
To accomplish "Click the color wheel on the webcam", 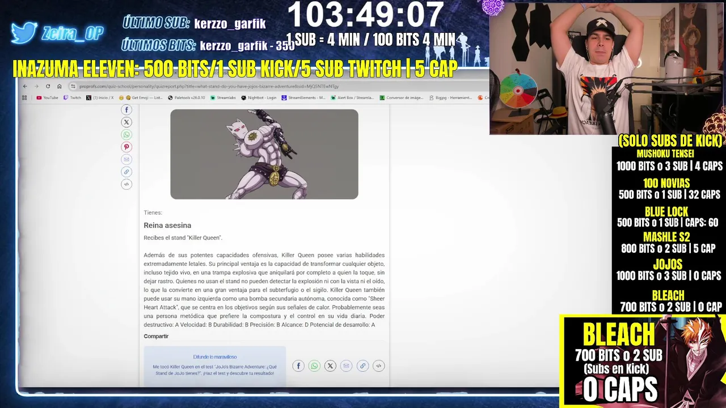I will click(518, 91).
